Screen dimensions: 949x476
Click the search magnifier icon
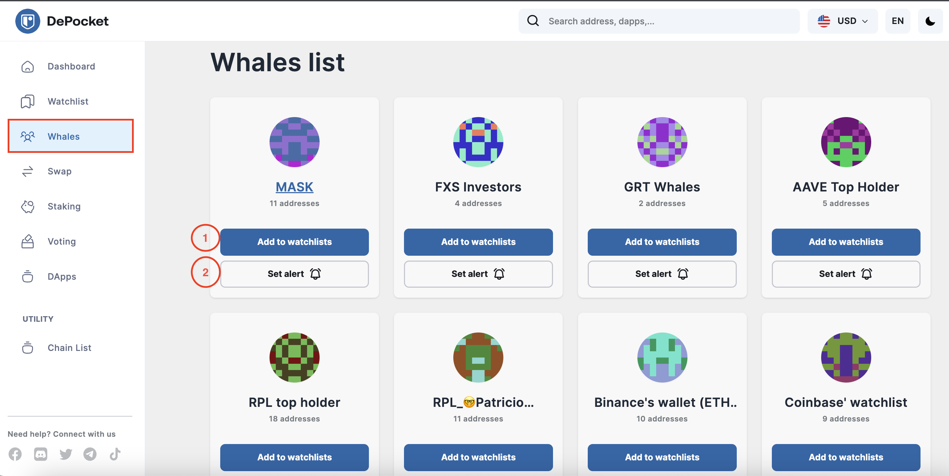pos(533,21)
